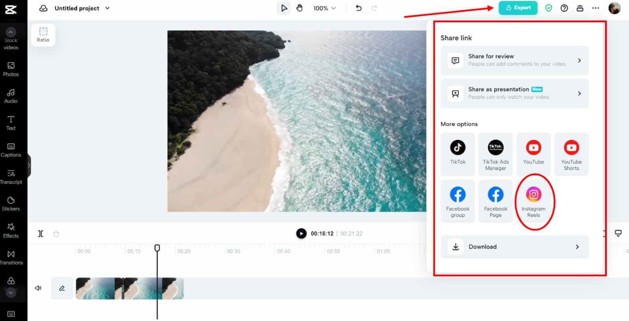The width and height of the screenshot is (629, 321).
Task: Open the Audio panel
Action: coord(11,96)
